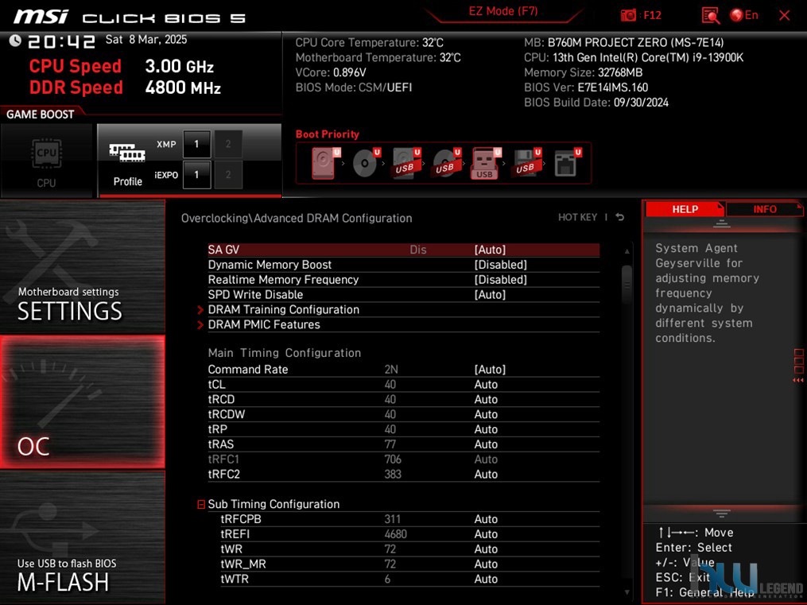This screenshot has height=605, width=807.
Task: Enable iEXPO profile 2
Action: click(228, 175)
